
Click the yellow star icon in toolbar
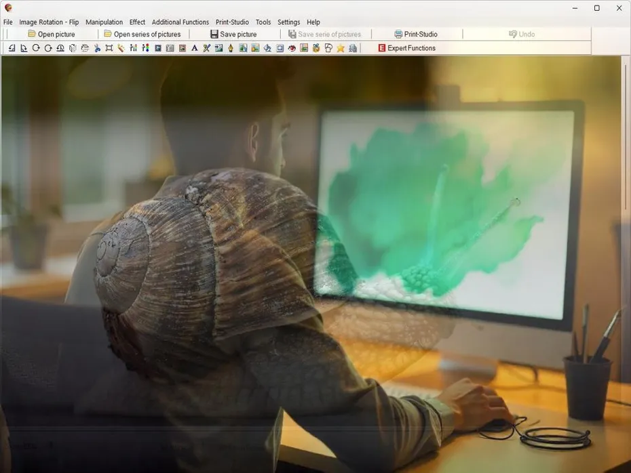click(341, 48)
